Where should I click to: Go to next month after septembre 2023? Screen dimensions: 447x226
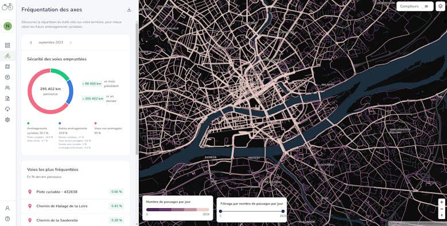(x=71, y=42)
